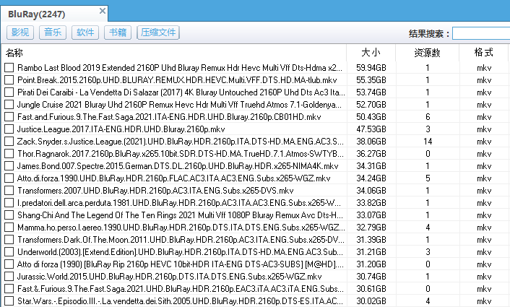Check the Transformers.Dark.Of.The.Moon row checkbox
510x307 pixels.
tap(9, 240)
